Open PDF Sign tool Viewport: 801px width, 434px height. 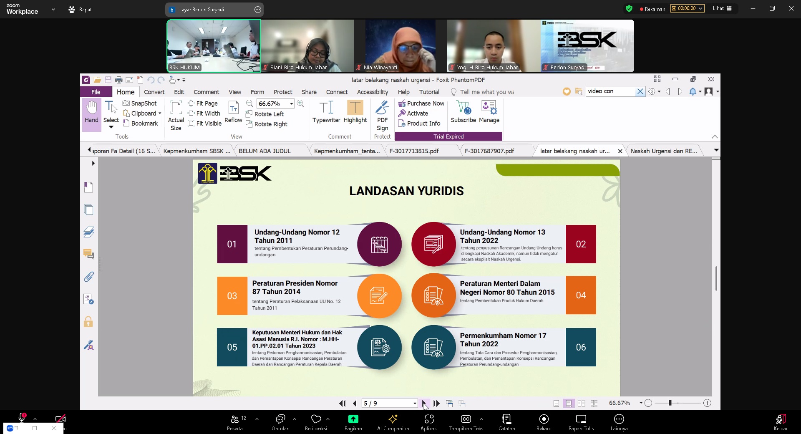coord(382,116)
